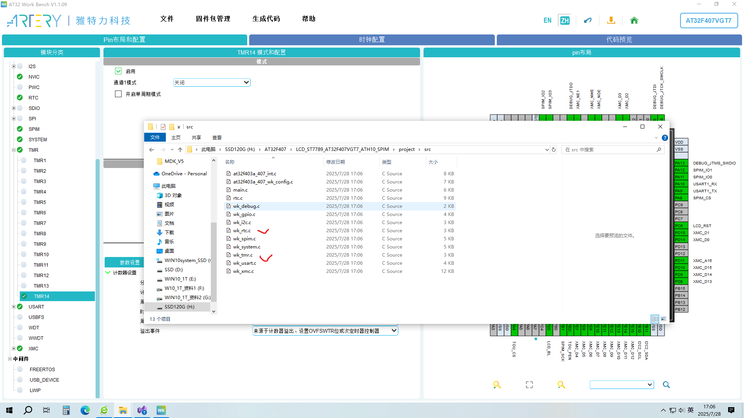Select the WWDT module
This screenshot has height=418, width=744.
point(36,338)
